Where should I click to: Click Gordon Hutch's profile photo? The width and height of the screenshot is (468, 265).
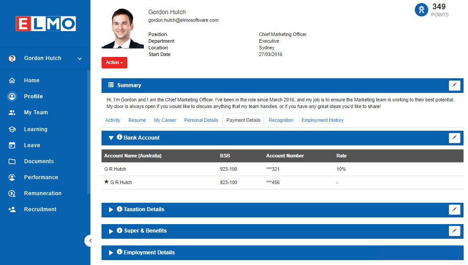click(122, 28)
